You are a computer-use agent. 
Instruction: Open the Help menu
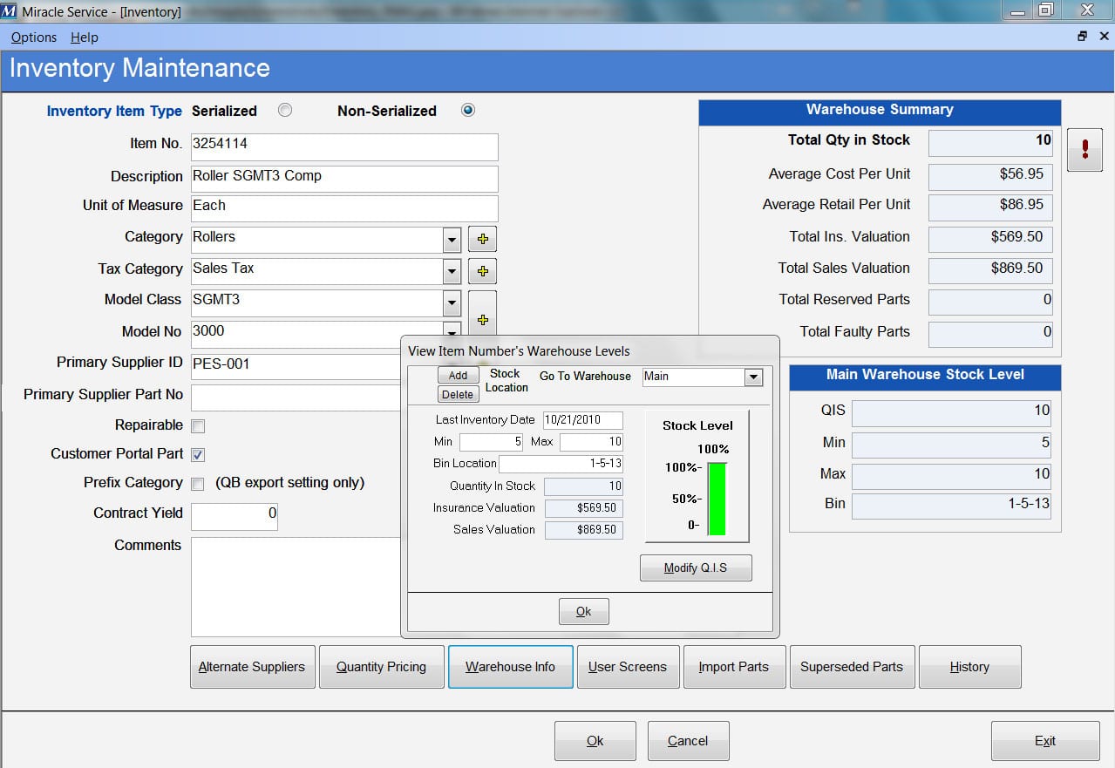point(85,37)
